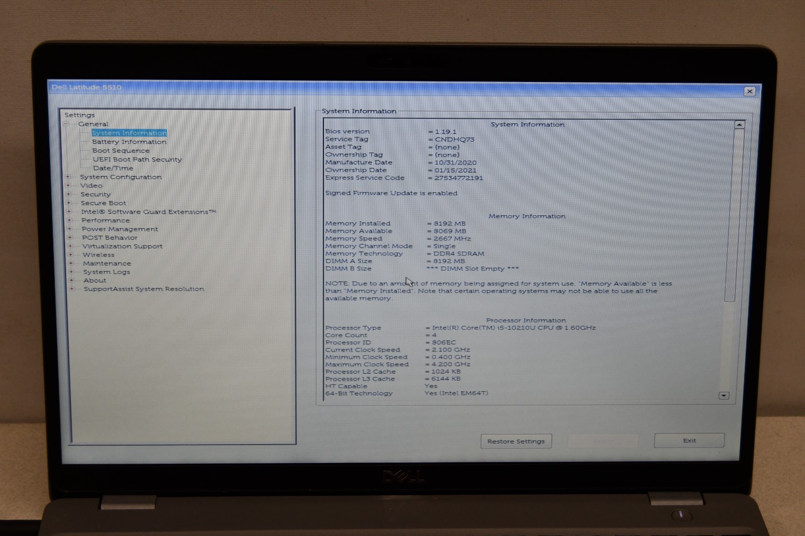Click Memory Speed value 2667 MHz
Image resolution: width=805 pixels, height=536 pixels.
[452, 239]
